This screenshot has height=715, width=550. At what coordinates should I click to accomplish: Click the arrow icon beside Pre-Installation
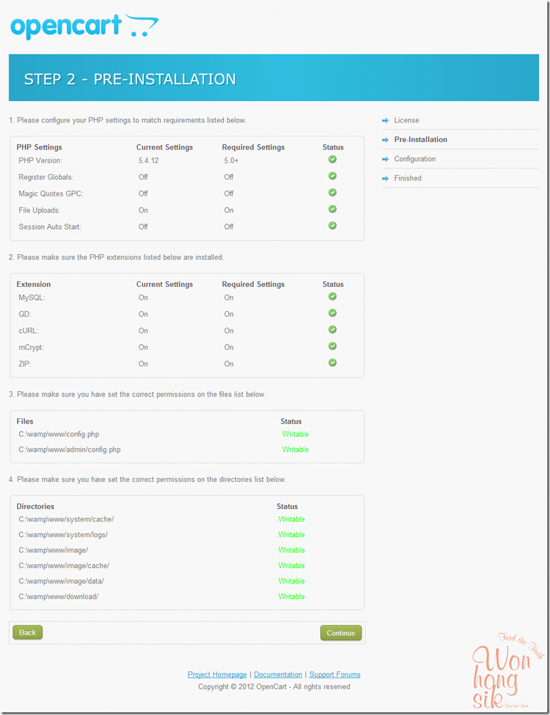point(385,140)
